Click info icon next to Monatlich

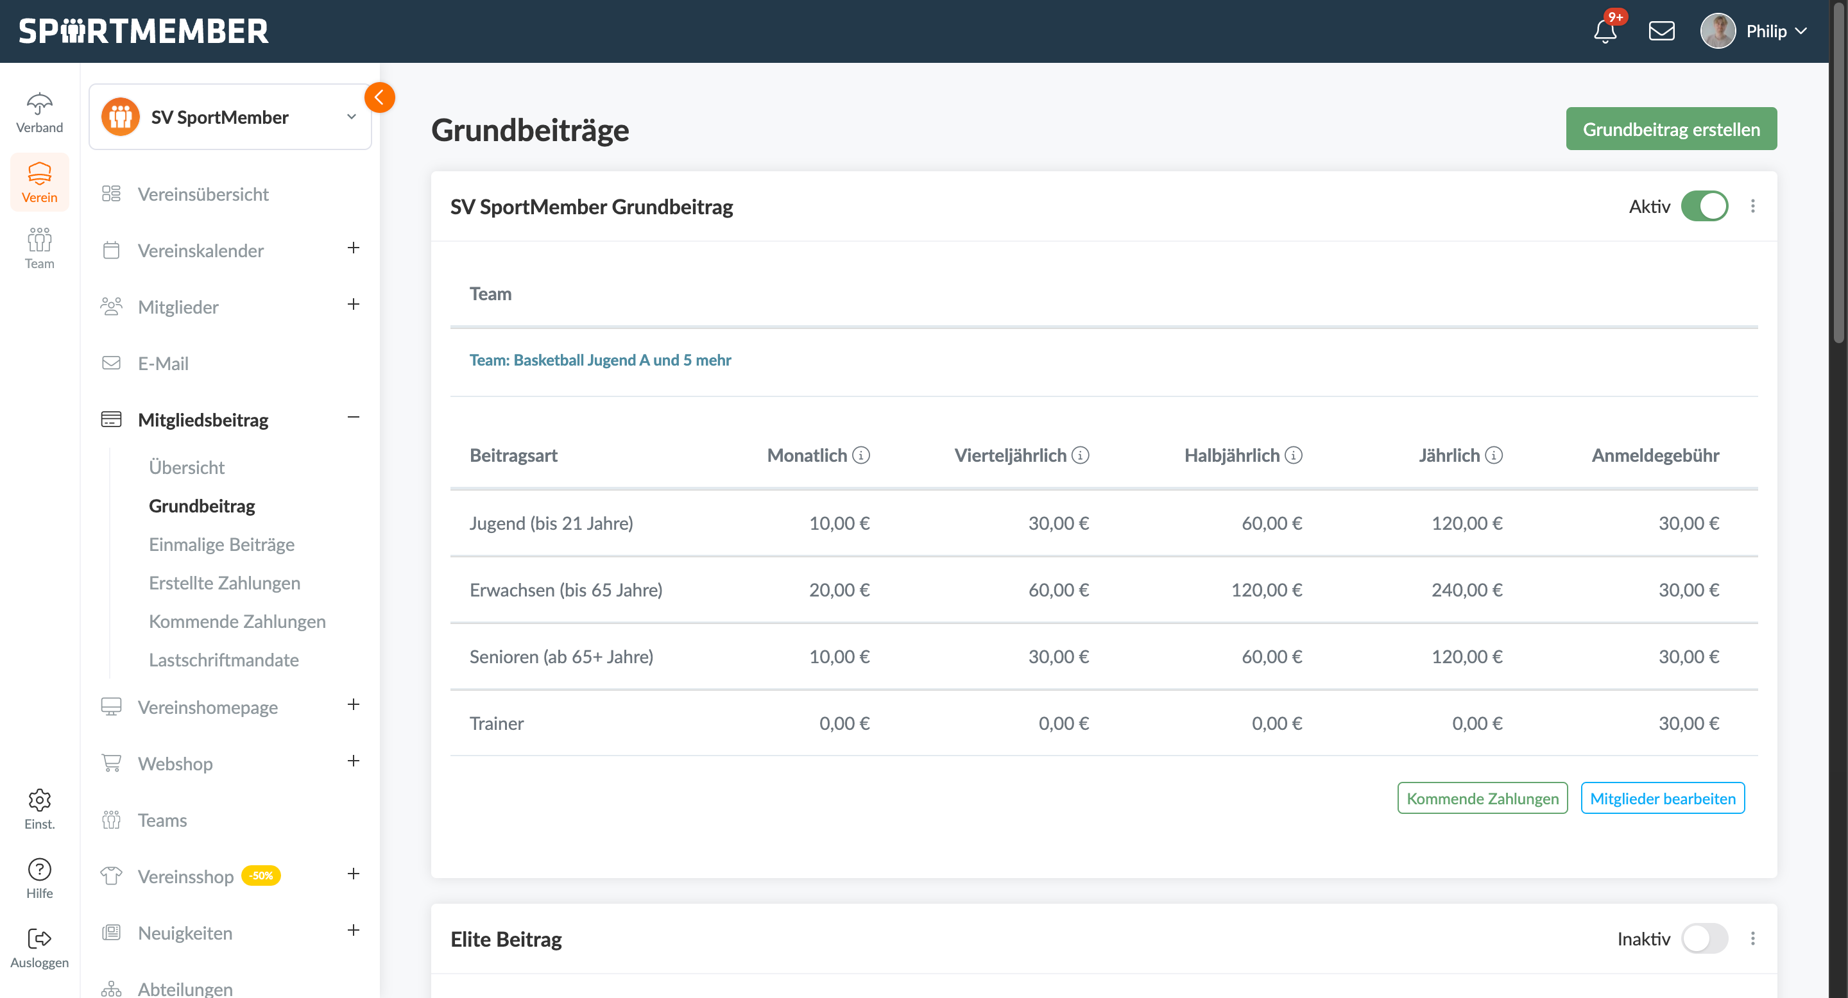[x=861, y=455]
